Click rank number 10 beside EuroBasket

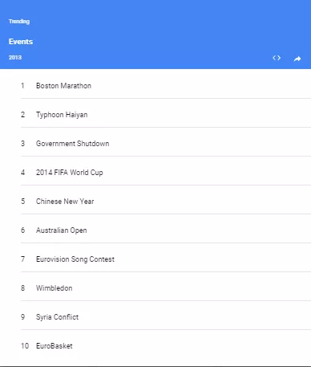[x=25, y=346]
